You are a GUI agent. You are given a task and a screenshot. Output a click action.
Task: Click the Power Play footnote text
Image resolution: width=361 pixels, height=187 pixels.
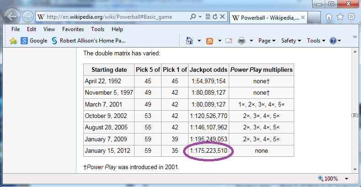click(131, 167)
